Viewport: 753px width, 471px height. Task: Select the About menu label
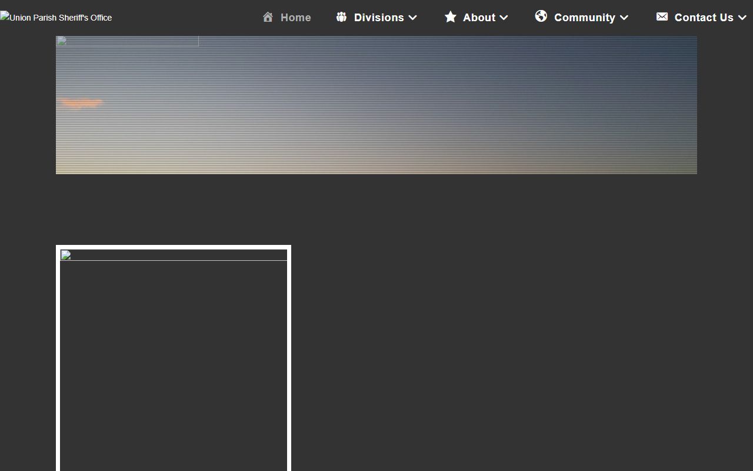coord(479,18)
